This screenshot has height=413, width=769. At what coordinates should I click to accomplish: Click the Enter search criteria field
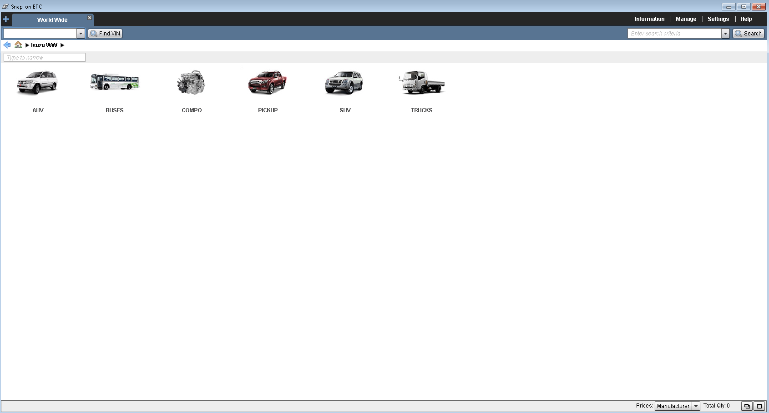674,34
